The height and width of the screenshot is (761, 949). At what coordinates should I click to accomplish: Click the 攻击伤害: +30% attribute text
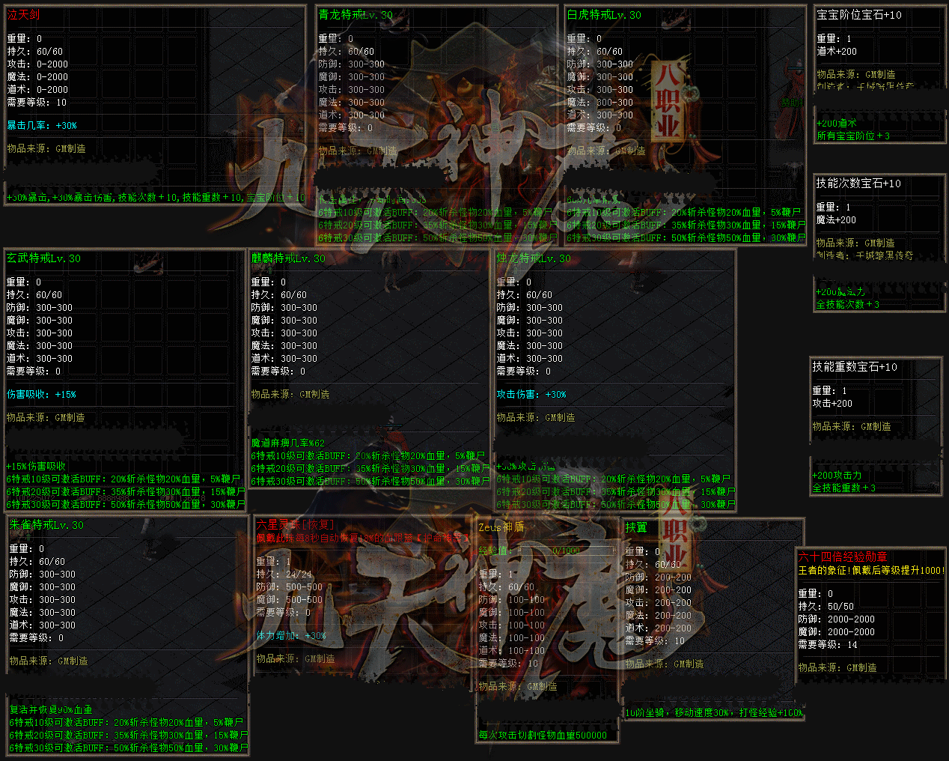coord(531,395)
